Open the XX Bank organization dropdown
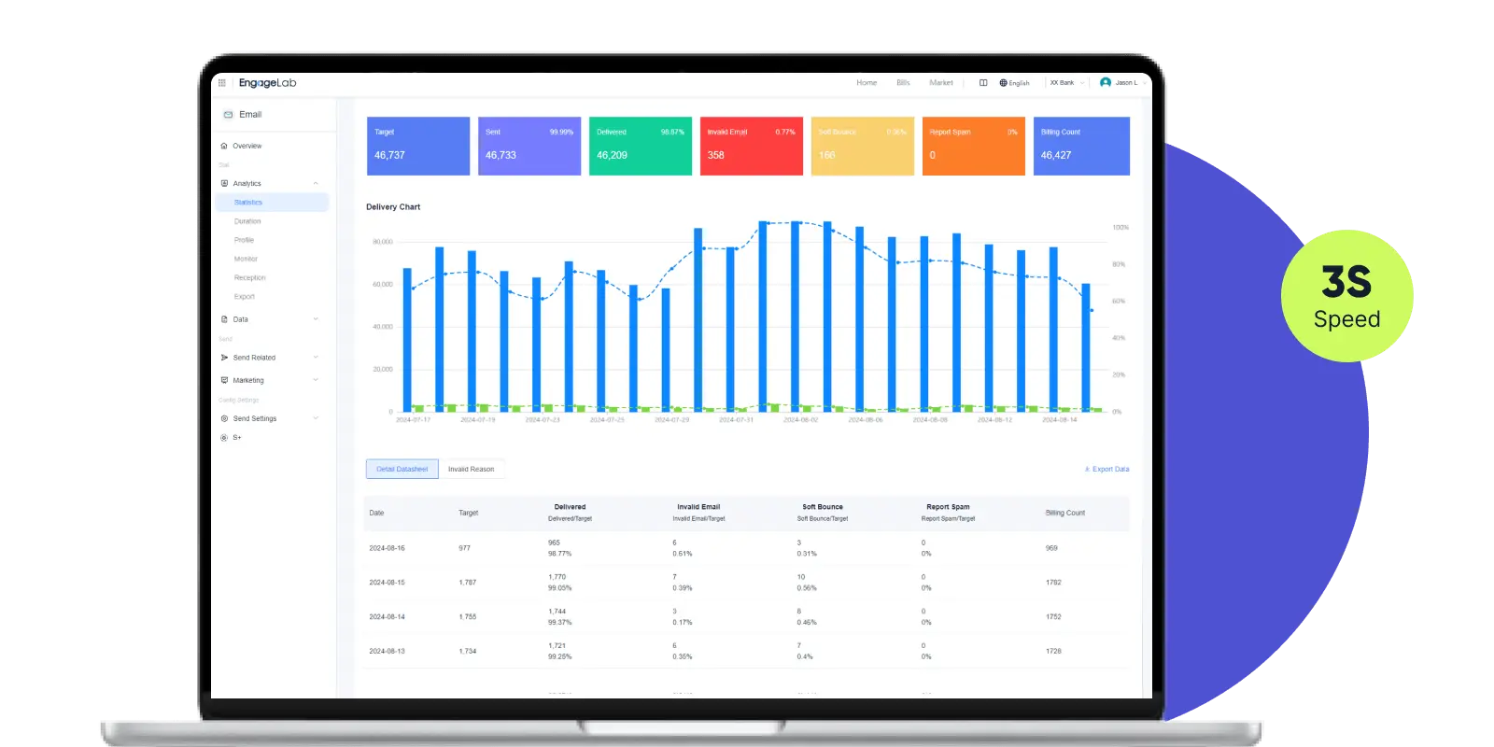 (x=1066, y=83)
